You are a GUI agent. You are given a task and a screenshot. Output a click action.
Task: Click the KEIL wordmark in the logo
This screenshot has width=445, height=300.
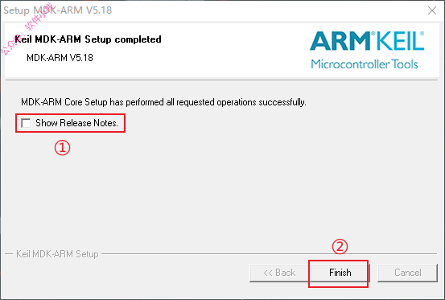(398, 41)
